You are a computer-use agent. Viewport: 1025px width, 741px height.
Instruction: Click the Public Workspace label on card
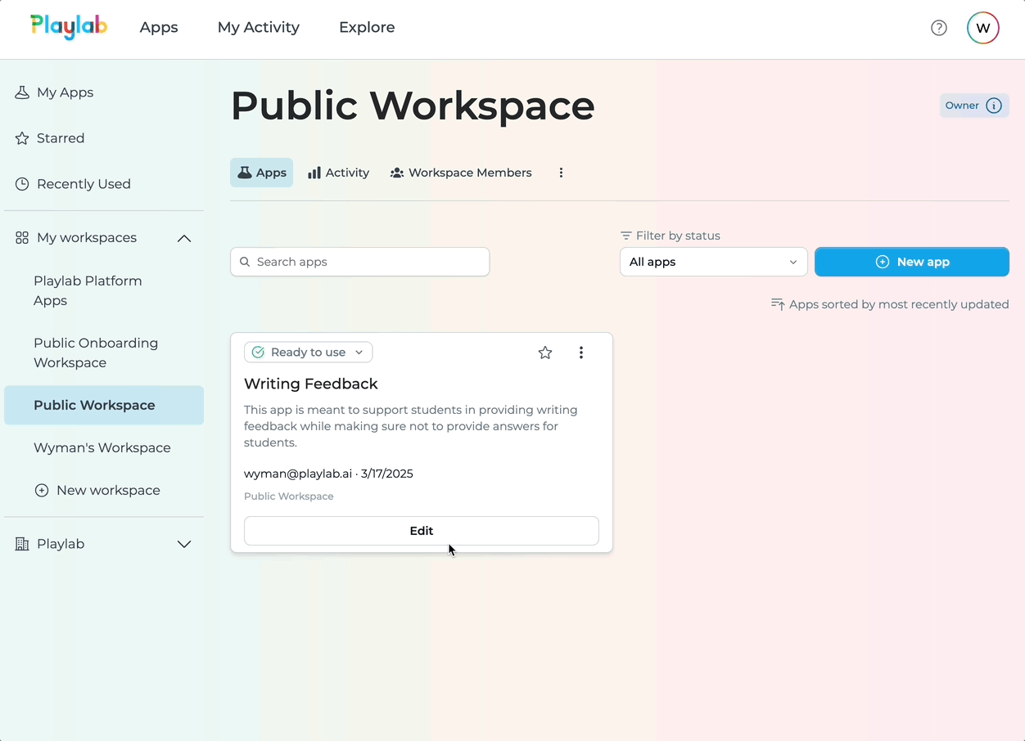coord(288,496)
